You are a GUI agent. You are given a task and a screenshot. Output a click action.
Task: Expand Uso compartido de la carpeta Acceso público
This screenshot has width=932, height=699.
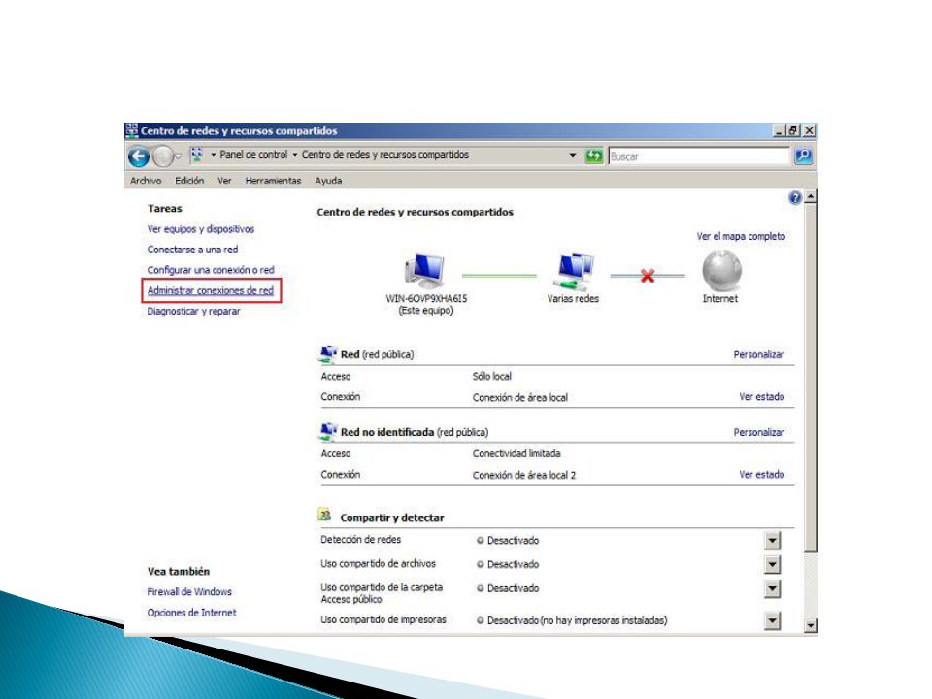pyautogui.click(x=772, y=588)
